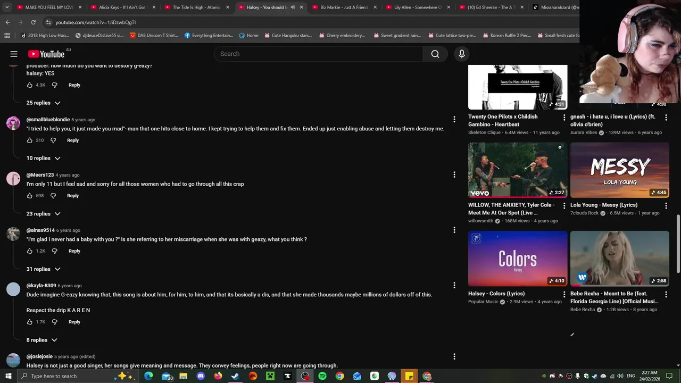Expand 10 replies under @smallblueblondie comment
This screenshot has width=681, height=383.
pyautogui.click(x=44, y=158)
